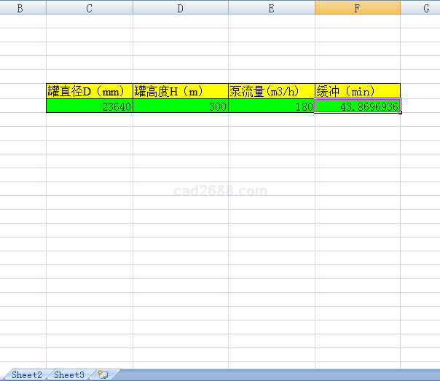Click the empty cell below 43.8696936

[357, 119]
